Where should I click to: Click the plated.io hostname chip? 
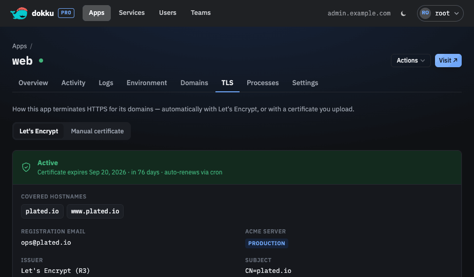tap(42, 211)
